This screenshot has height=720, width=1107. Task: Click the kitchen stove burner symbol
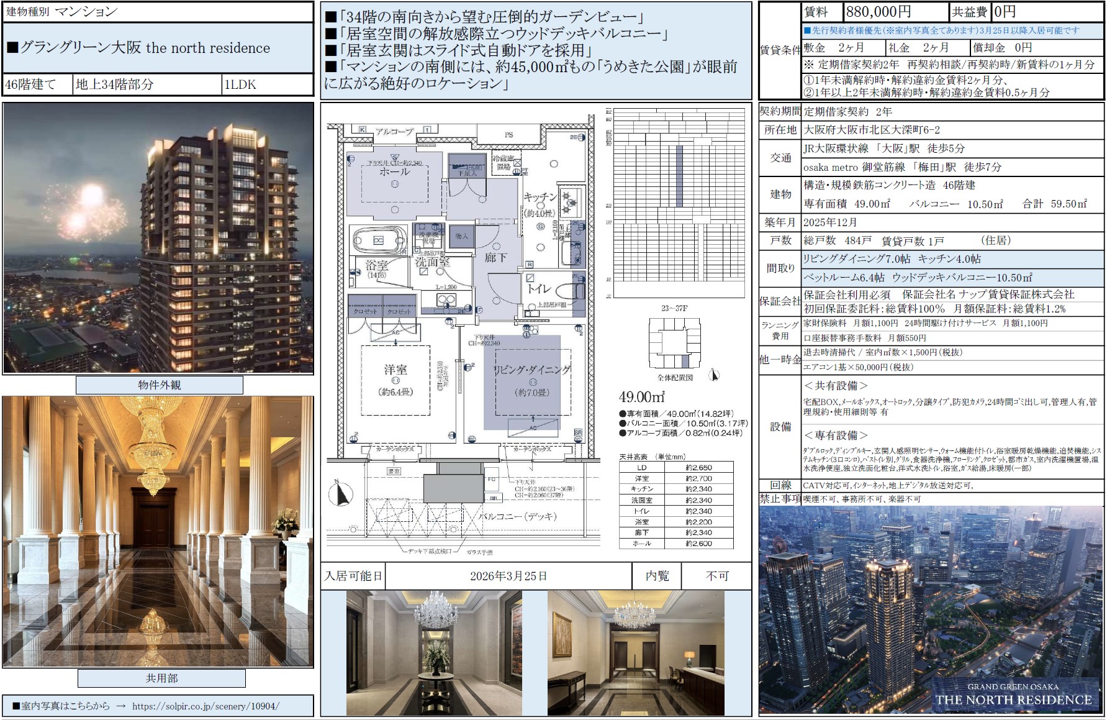[x=570, y=201]
